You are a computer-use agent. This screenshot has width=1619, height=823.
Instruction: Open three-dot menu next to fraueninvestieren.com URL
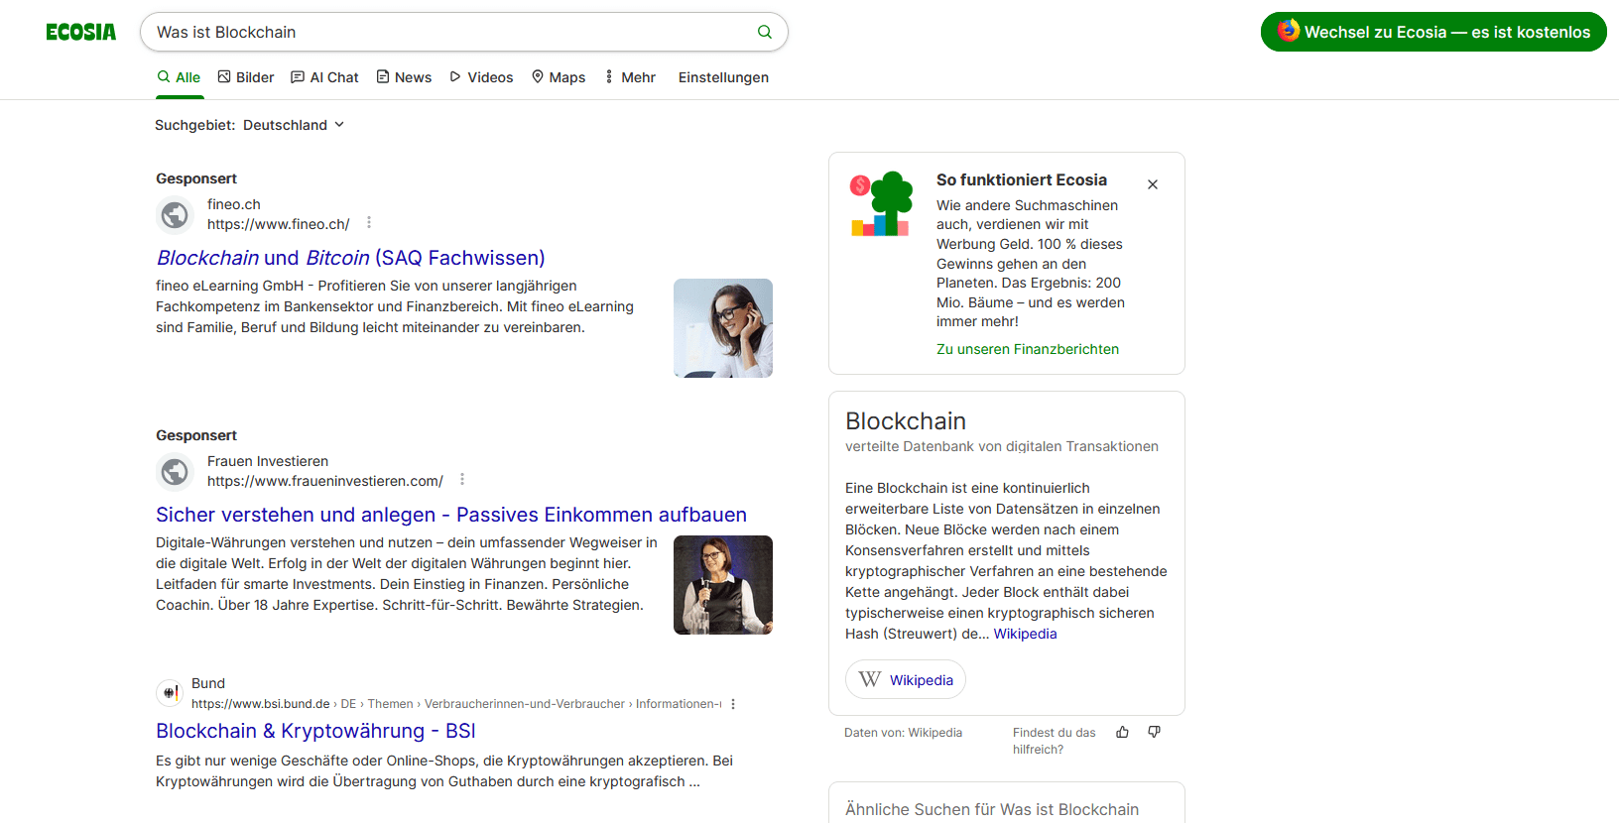tap(462, 480)
